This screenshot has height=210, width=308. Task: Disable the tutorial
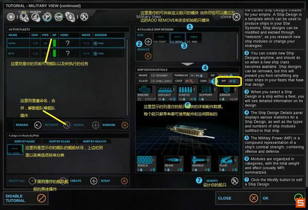tap(26, 198)
